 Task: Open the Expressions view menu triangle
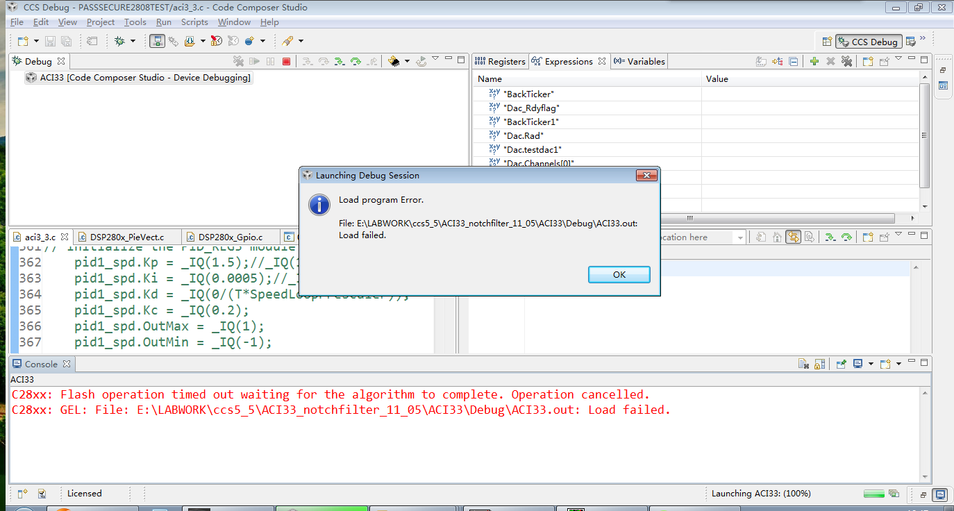coord(898,59)
